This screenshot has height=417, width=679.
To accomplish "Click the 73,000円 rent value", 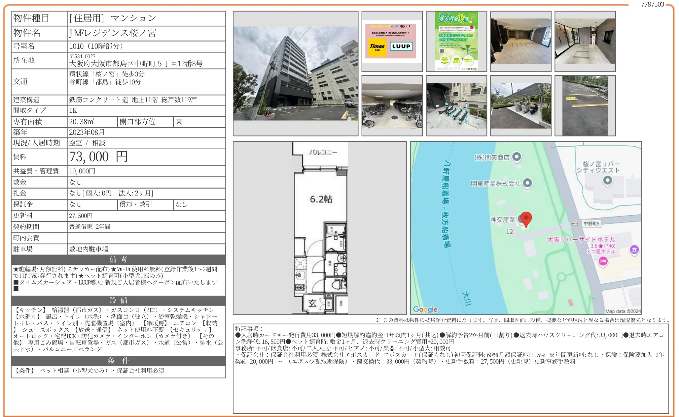I will coord(98,157).
